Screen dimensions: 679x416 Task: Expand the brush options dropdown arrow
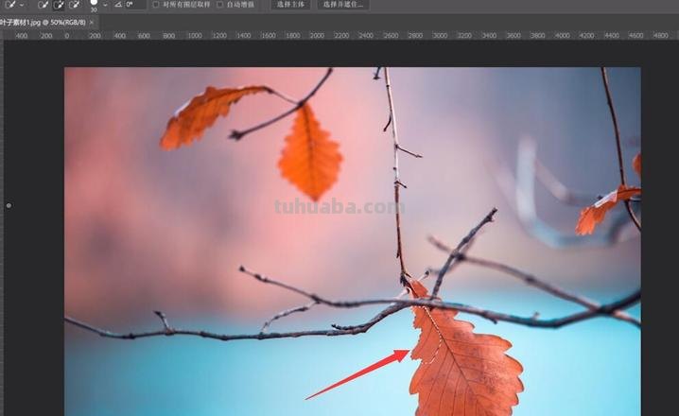[x=105, y=5]
